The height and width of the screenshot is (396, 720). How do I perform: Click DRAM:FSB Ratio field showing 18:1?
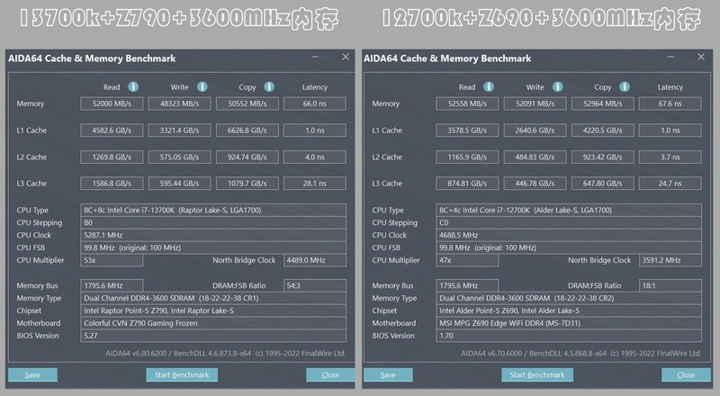[x=670, y=285]
